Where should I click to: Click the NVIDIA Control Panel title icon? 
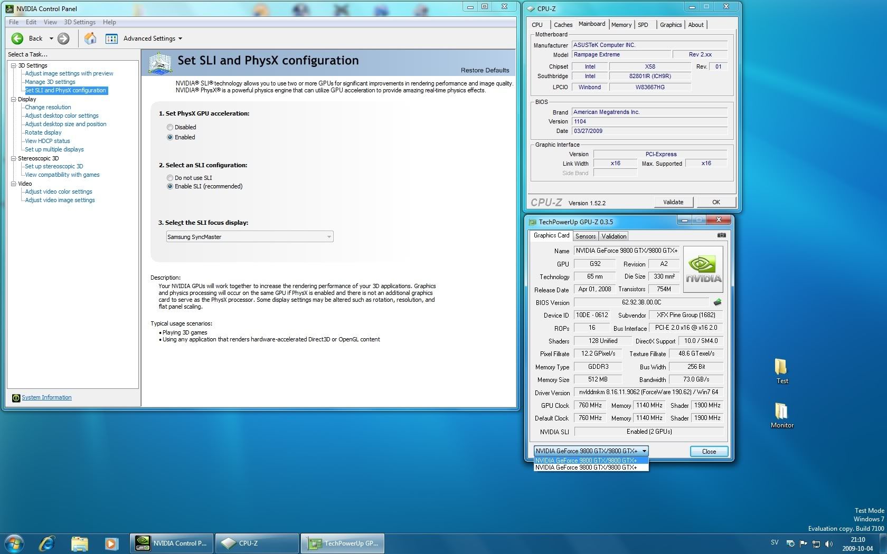coord(10,8)
